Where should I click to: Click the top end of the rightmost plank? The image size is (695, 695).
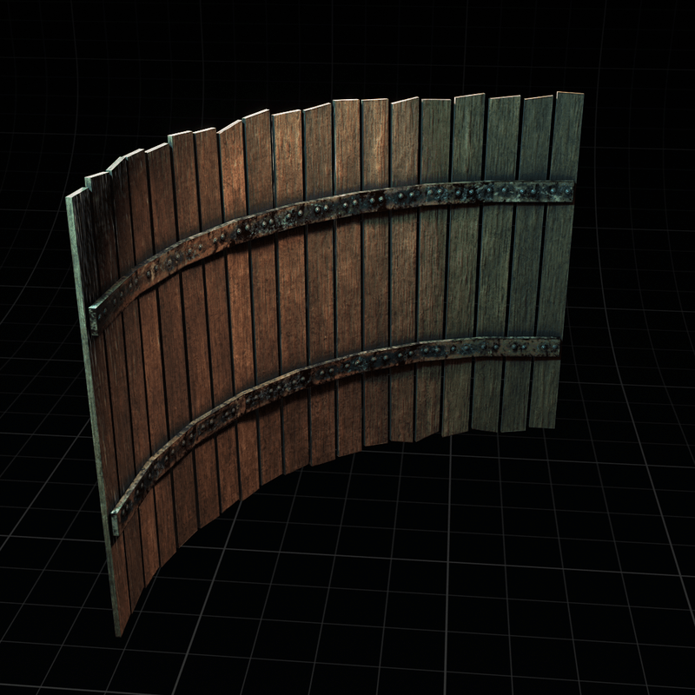pyautogui.click(x=569, y=97)
